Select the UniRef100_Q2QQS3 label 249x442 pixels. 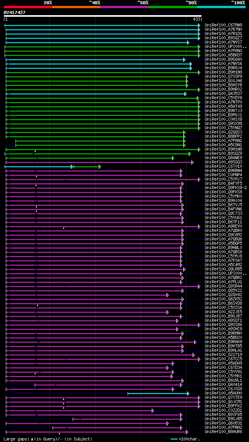(223, 132)
